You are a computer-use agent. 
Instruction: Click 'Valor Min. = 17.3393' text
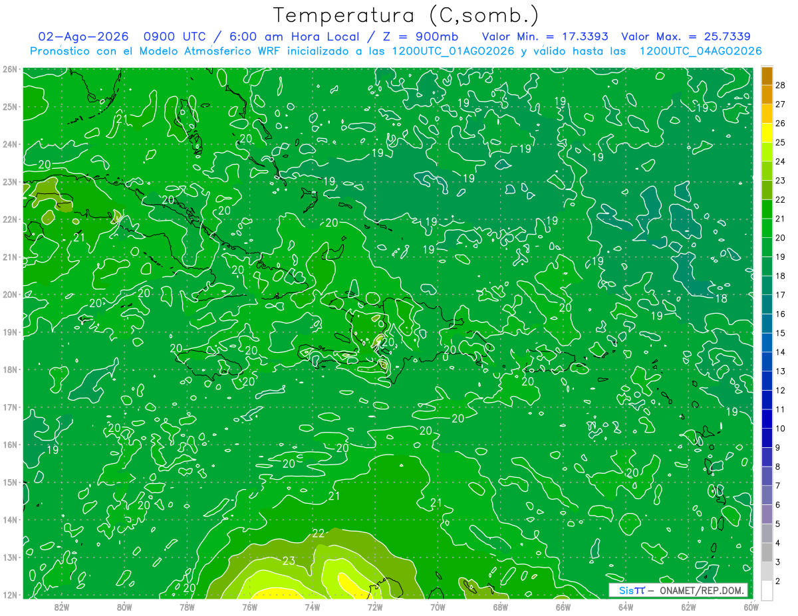[545, 37]
